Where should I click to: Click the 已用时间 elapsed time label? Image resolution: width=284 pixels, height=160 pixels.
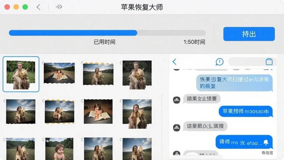tap(105, 42)
